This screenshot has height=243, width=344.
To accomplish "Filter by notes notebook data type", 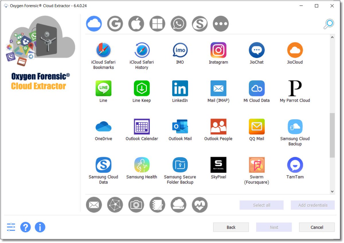I will (157, 205).
